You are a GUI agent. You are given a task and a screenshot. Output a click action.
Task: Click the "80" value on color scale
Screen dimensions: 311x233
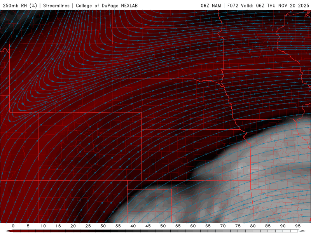[x=253, y=226]
